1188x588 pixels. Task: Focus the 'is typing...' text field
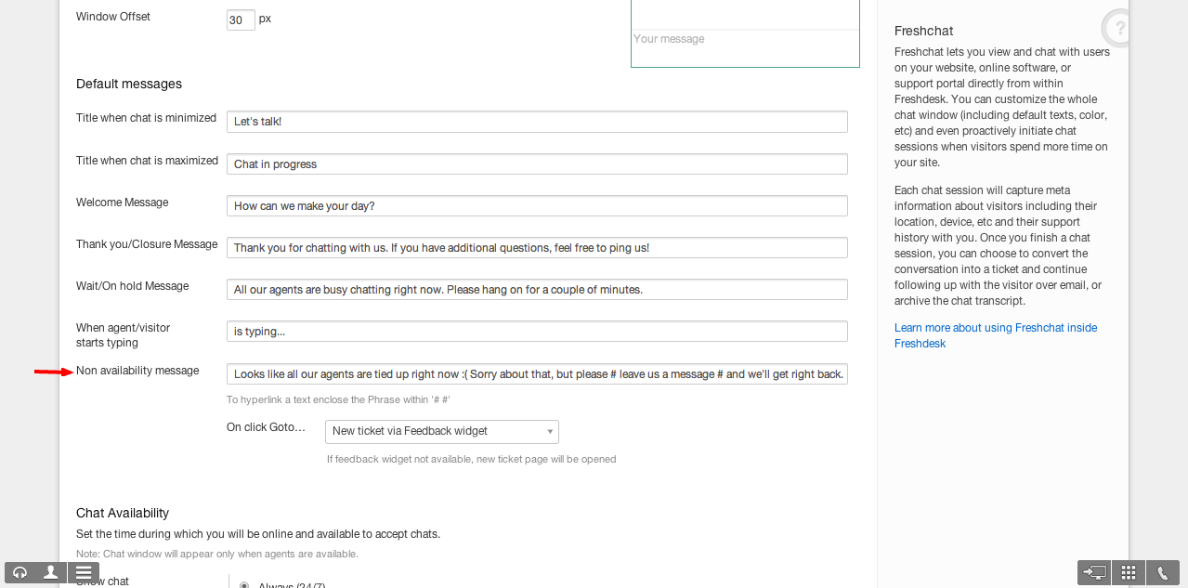537,332
